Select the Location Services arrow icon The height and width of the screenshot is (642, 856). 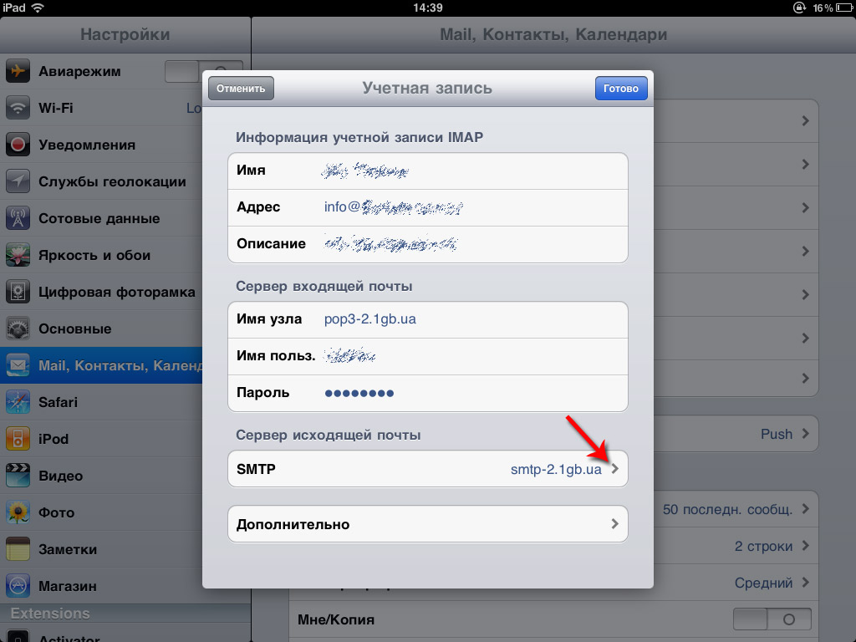click(18, 181)
